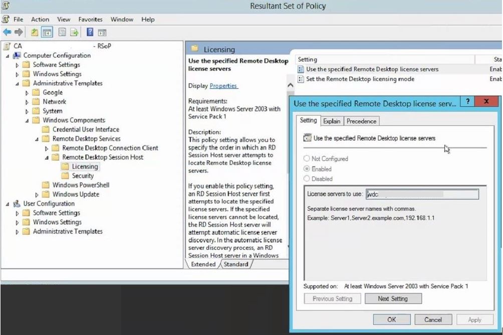Open Help via blue question mark icon
Screen dimensions: 503x335
(x=90, y=32)
